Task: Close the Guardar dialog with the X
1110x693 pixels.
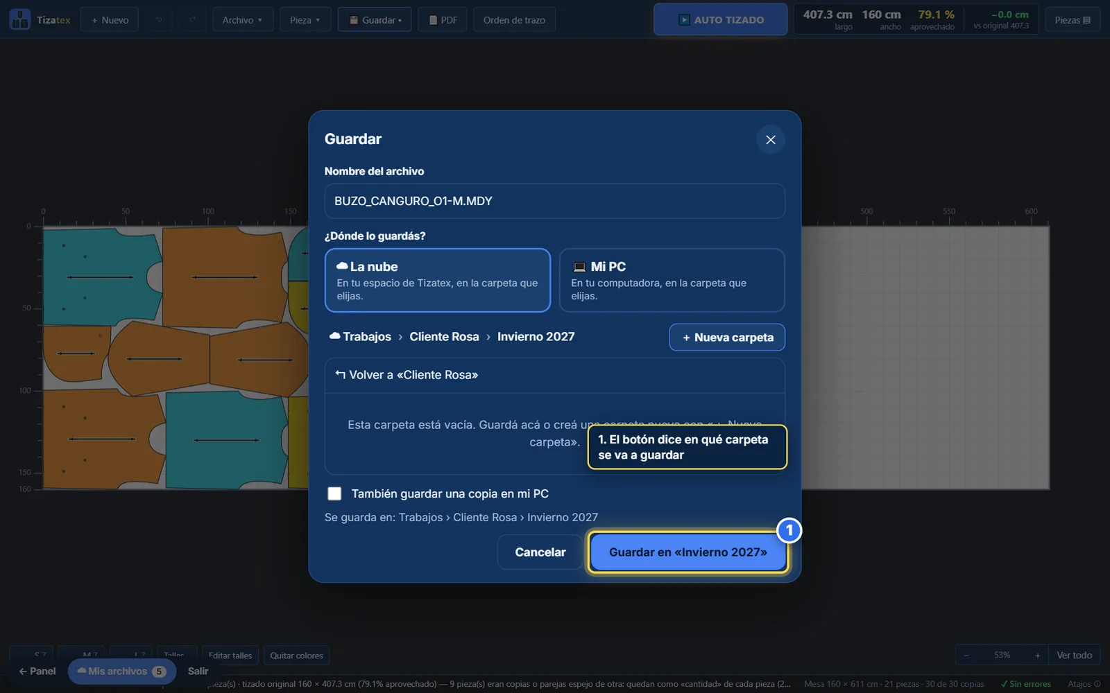Action: pyautogui.click(x=770, y=140)
